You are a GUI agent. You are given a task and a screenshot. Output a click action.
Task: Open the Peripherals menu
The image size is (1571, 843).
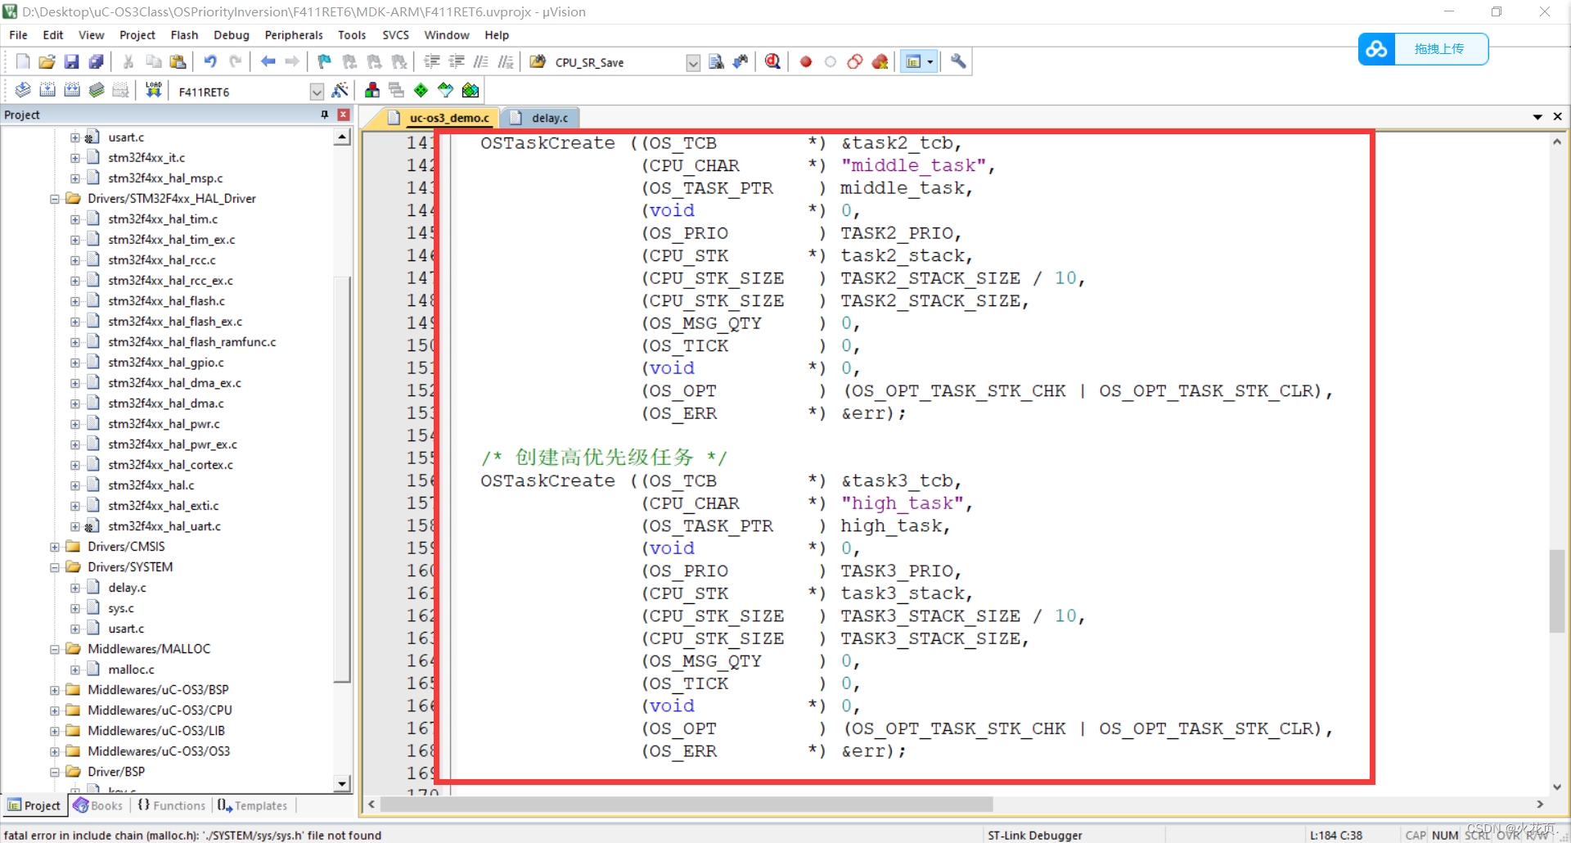[294, 35]
